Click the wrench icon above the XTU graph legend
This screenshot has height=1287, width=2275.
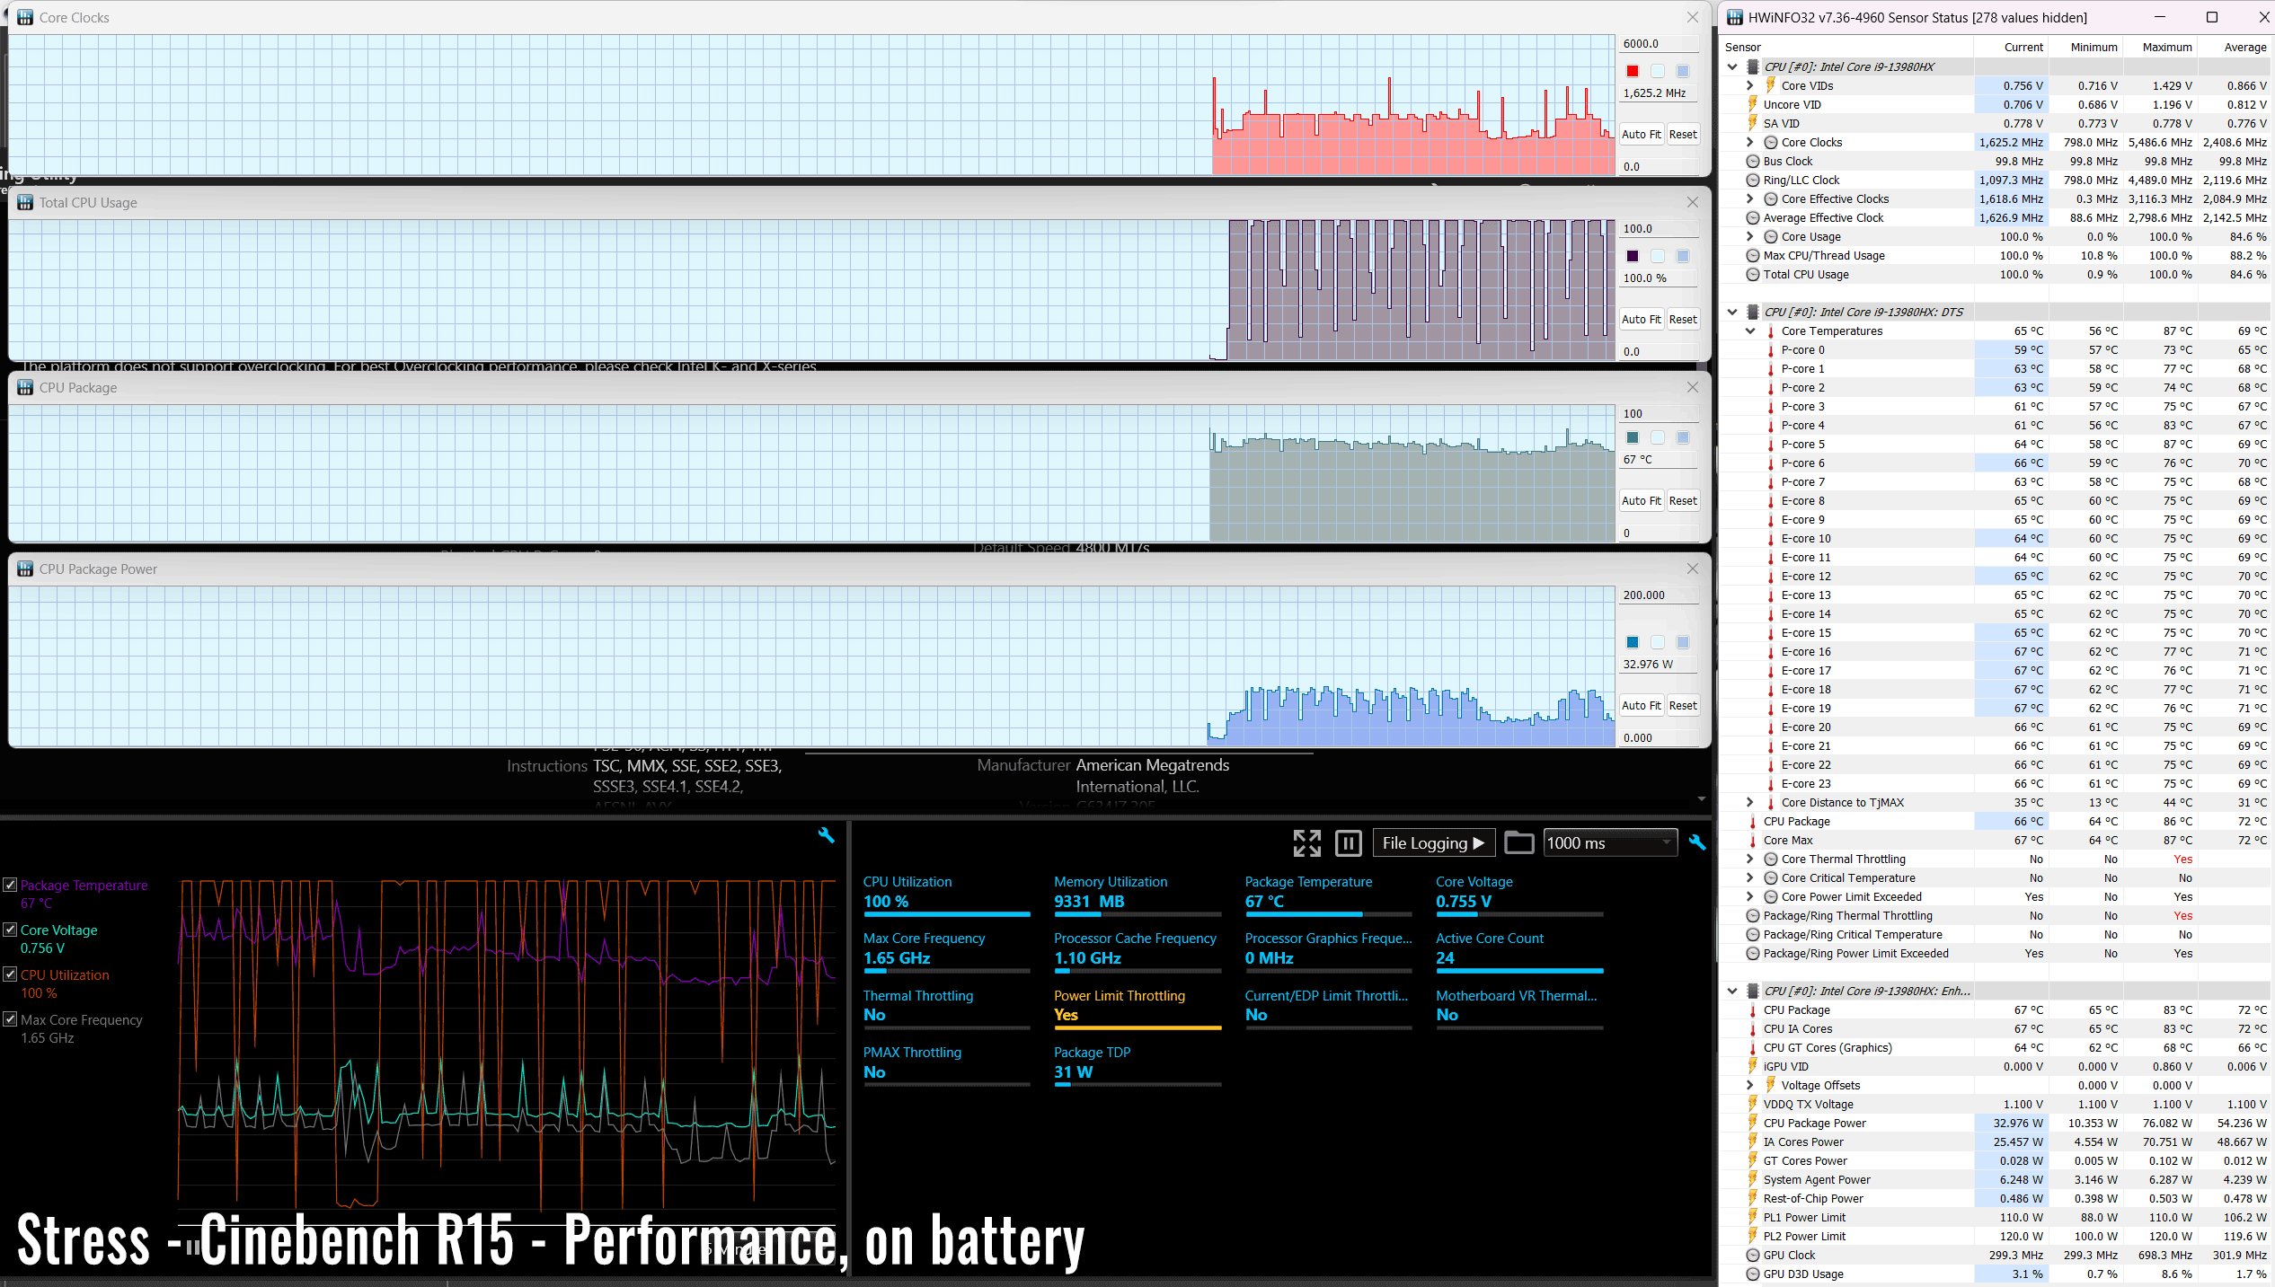pos(826,835)
